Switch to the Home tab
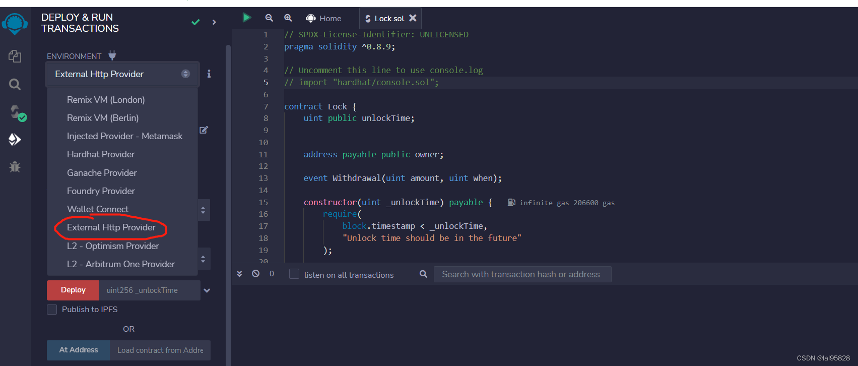Viewport: 858px width, 366px height. 323,18
